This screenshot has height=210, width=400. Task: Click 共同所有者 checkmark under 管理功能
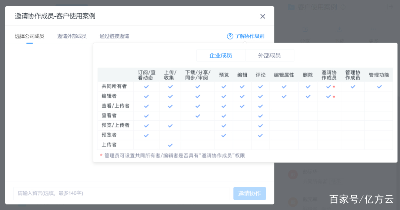[379, 87]
